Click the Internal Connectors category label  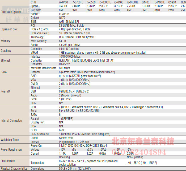(12, 121)
